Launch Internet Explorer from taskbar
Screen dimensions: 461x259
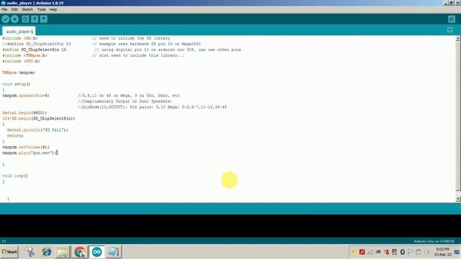pos(46,252)
